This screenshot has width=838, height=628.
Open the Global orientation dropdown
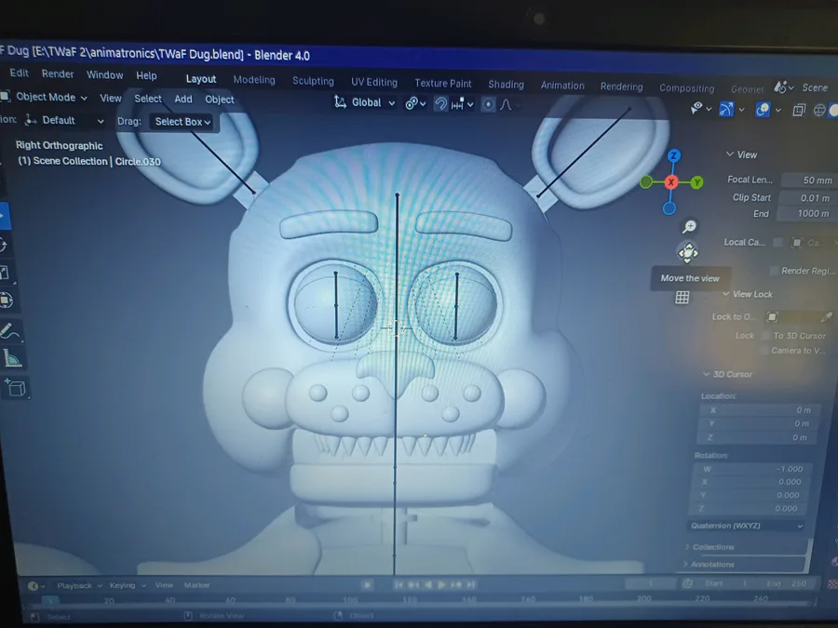pos(366,102)
